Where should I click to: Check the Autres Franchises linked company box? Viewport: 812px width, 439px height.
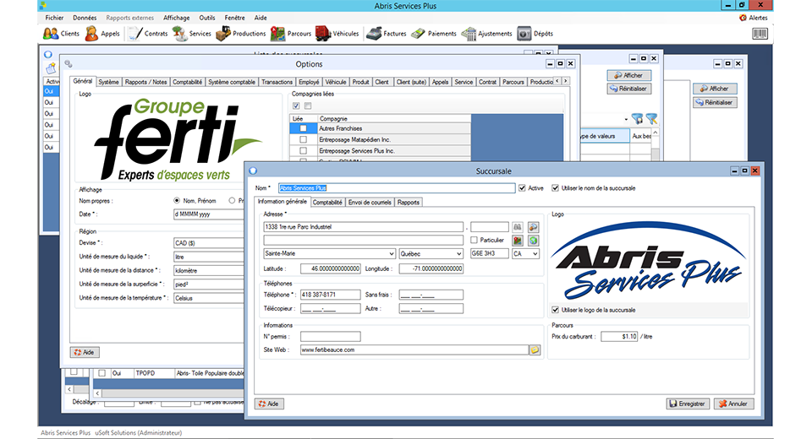[304, 128]
